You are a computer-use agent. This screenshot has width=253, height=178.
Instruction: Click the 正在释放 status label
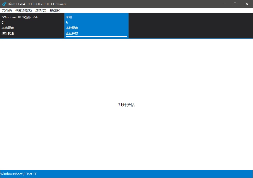tap(72, 33)
